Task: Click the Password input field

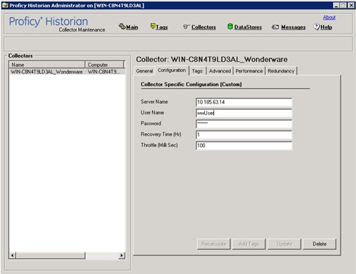Action: [244, 124]
